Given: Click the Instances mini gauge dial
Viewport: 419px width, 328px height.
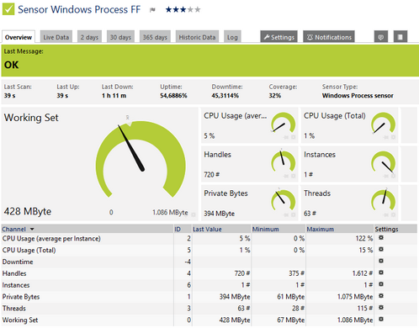Looking at the screenshot, I should [384, 162].
